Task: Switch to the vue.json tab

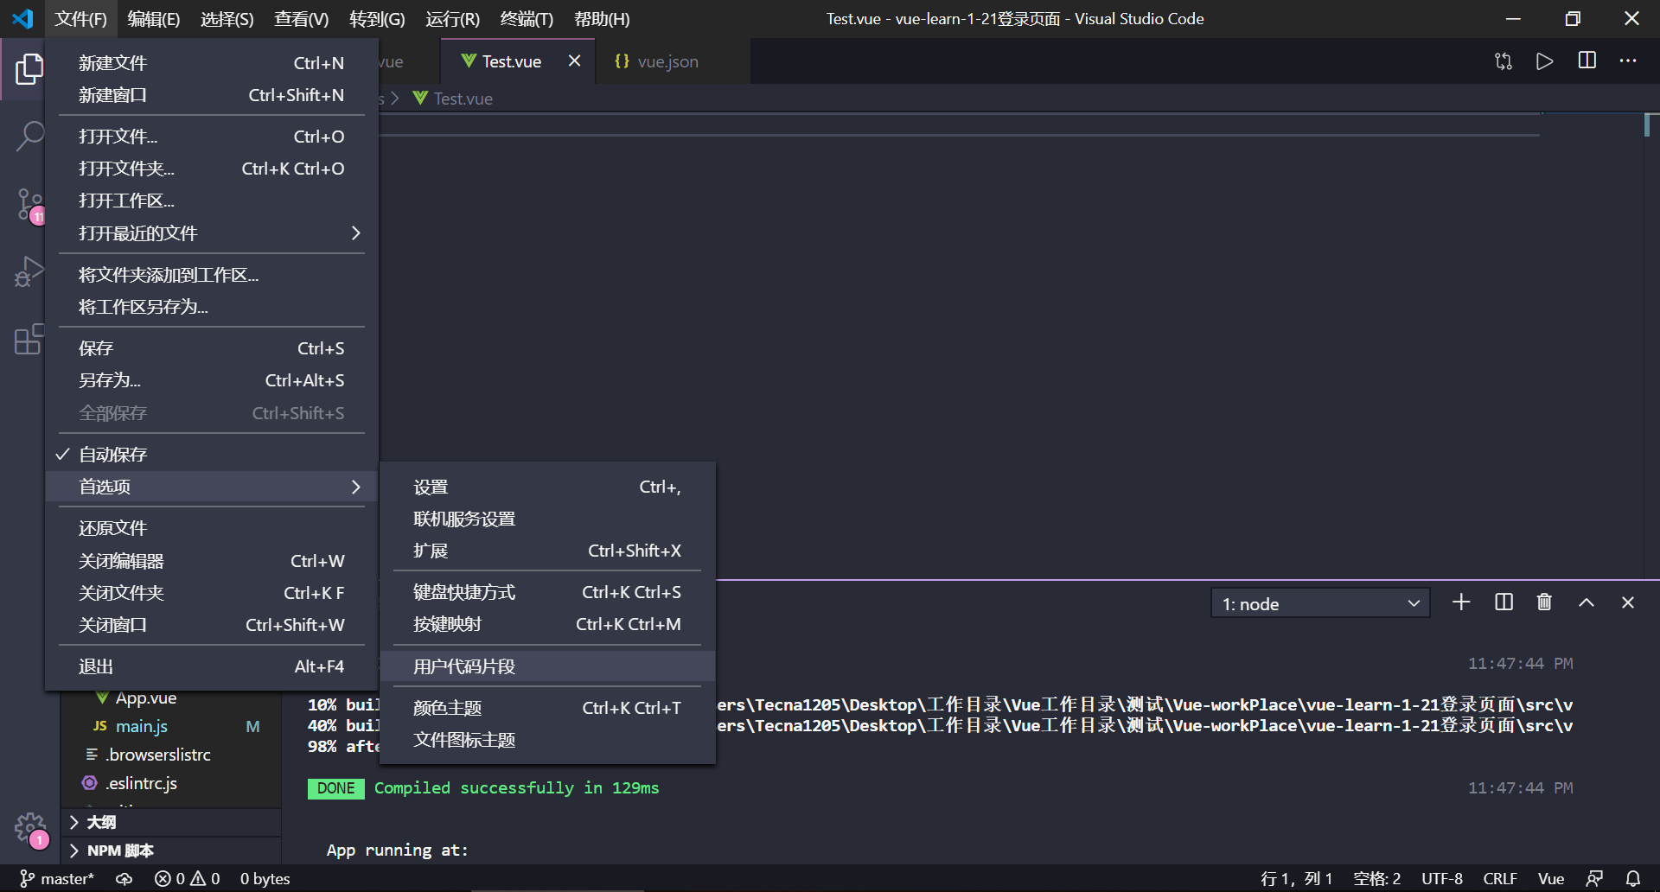Action: pyautogui.click(x=673, y=61)
